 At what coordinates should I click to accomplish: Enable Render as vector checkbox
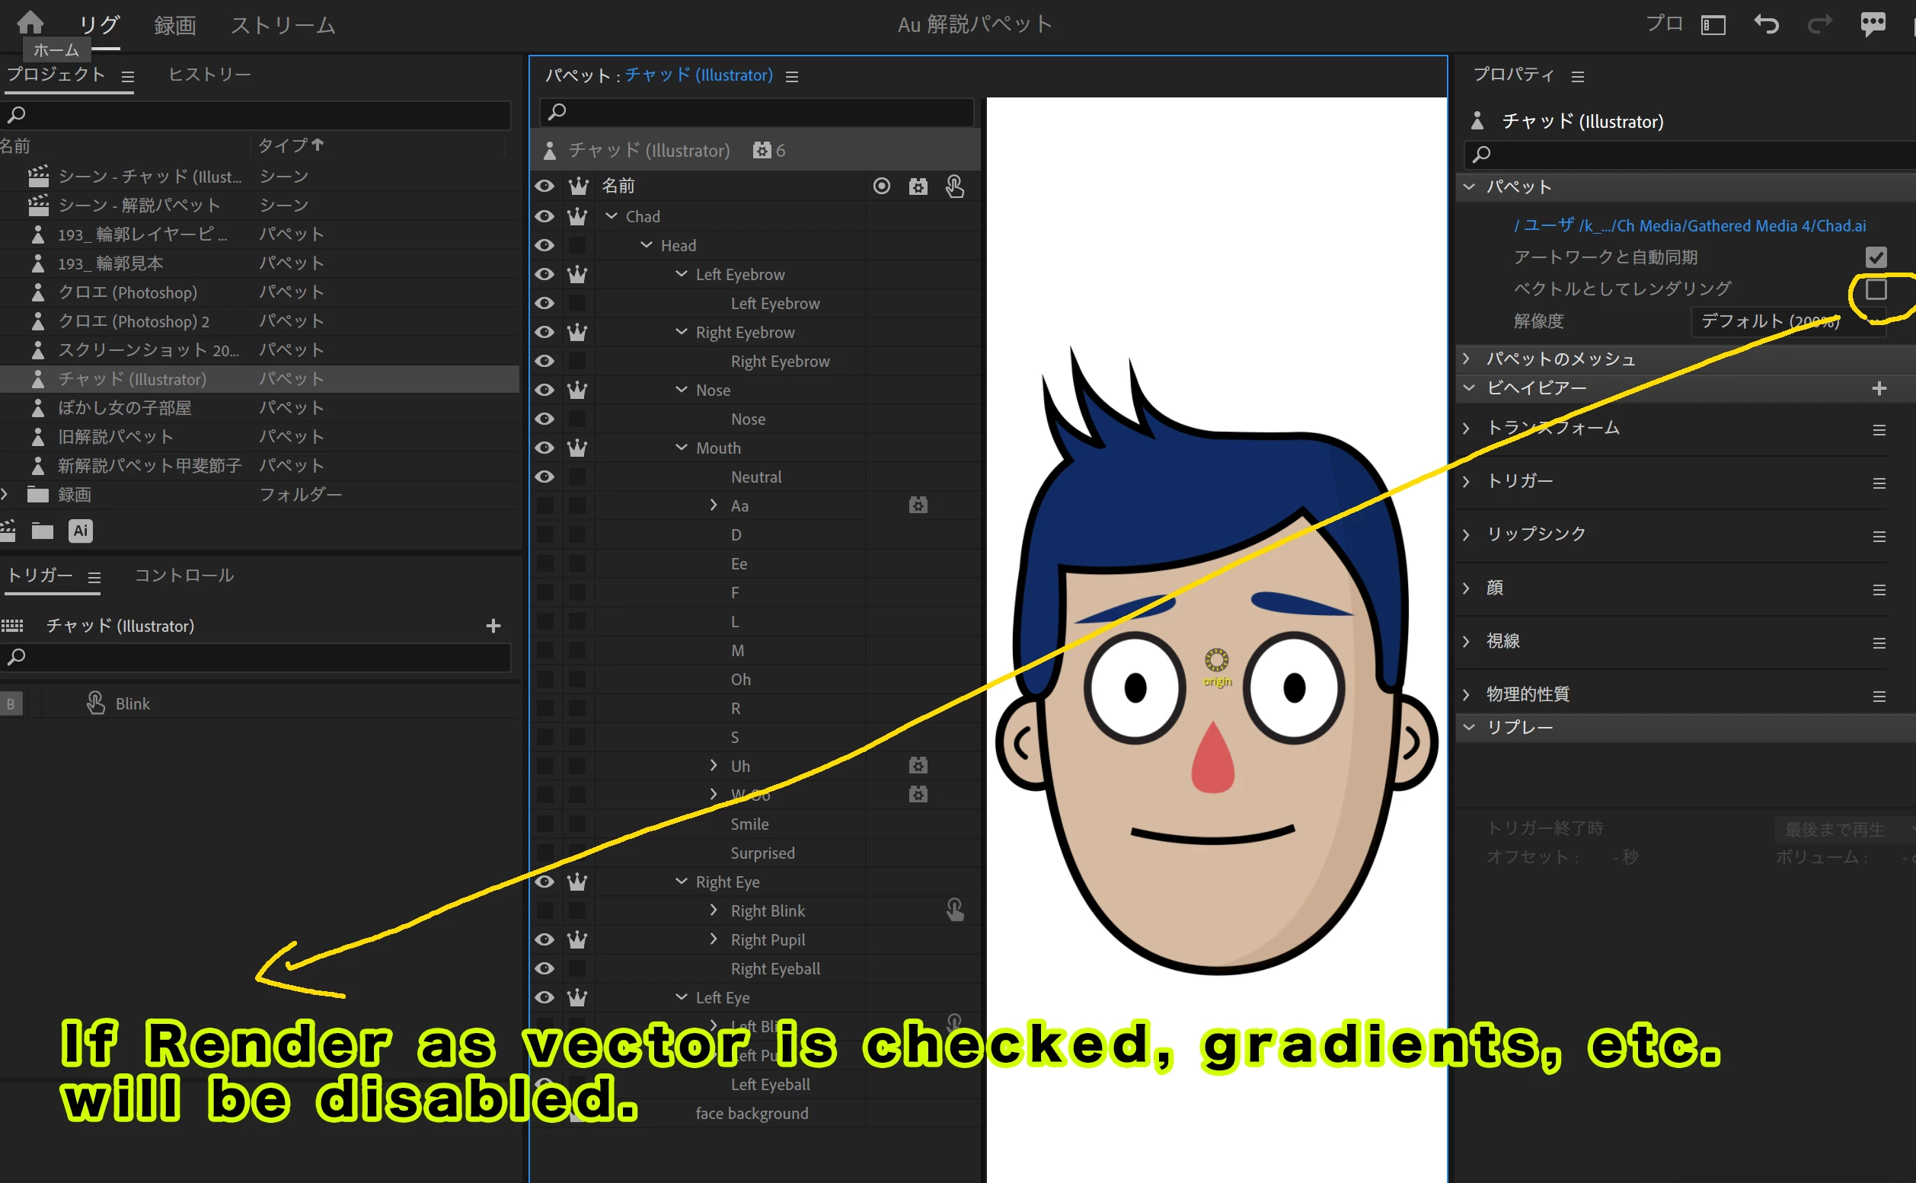1876,289
